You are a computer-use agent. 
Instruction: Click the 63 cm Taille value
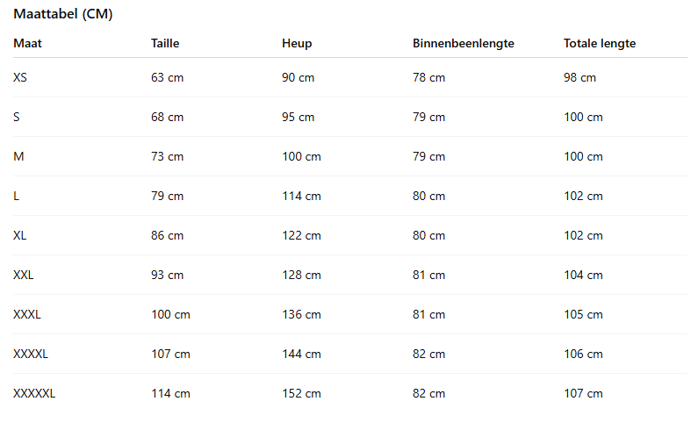[167, 77]
